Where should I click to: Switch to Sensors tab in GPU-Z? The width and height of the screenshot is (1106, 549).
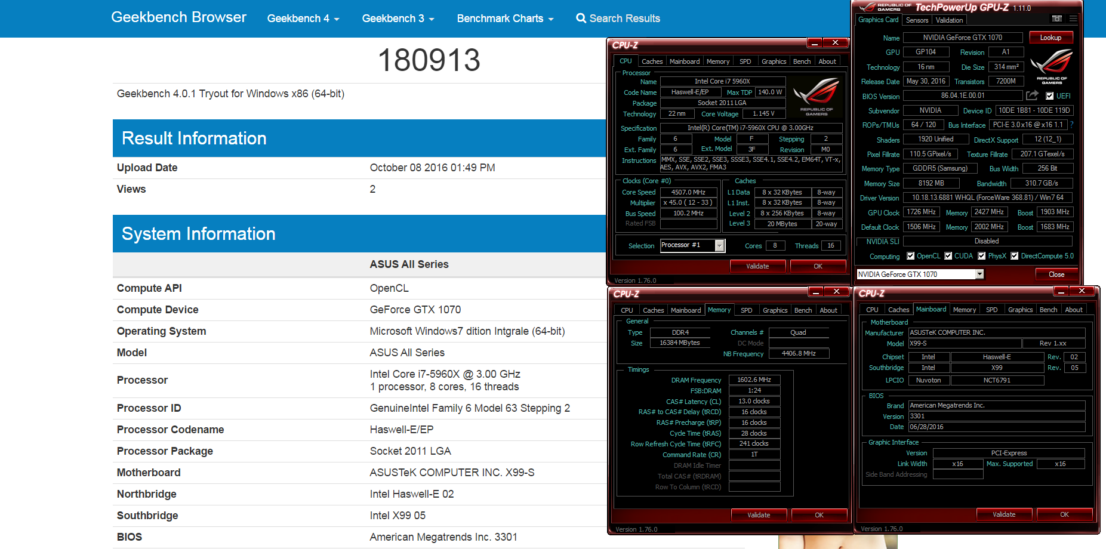coord(917,20)
